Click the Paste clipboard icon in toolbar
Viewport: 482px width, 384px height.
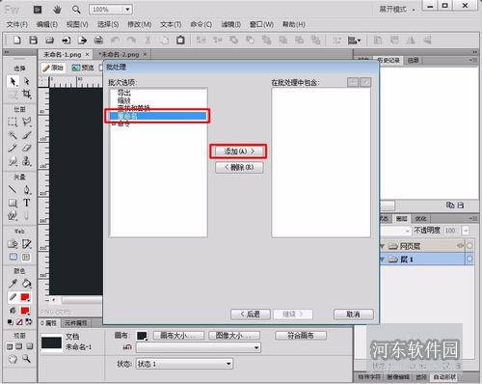pyautogui.click(x=180, y=41)
